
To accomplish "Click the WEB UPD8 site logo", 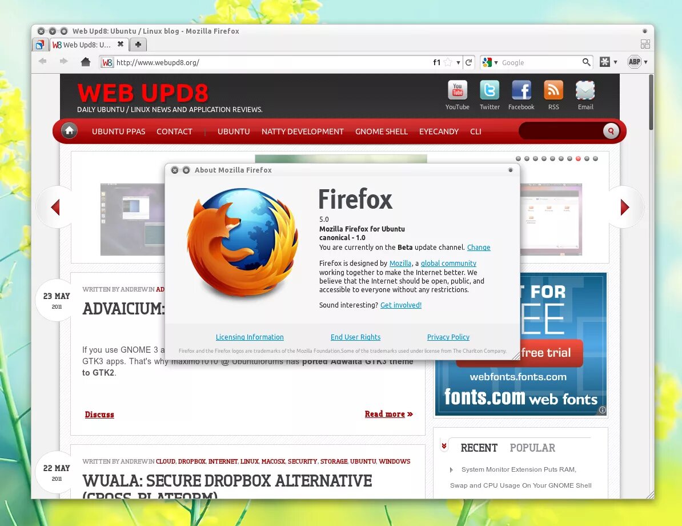I will 143,92.
